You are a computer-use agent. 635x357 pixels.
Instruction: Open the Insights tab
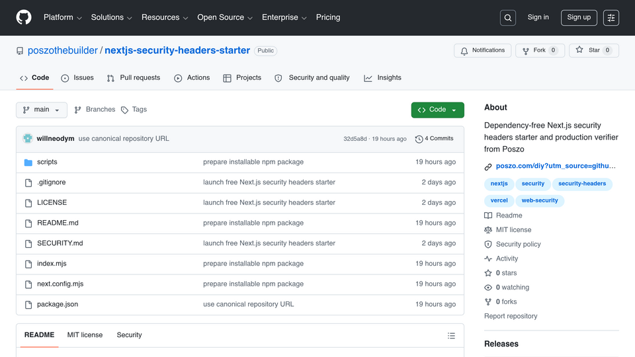point(383,78)
